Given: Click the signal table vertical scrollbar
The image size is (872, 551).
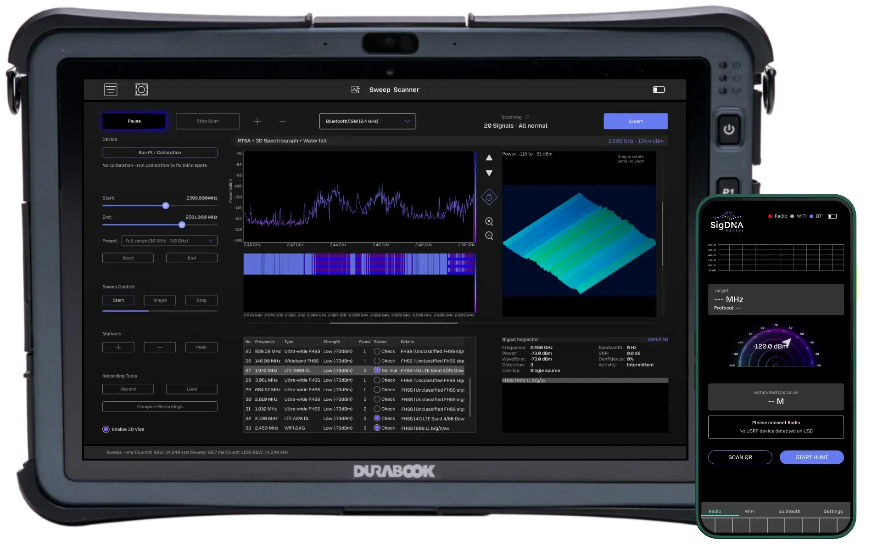Looking at the screenshot, I should point(470,398).
